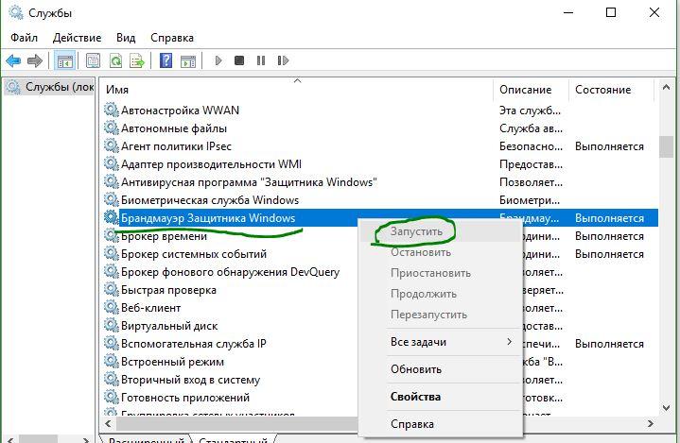Click the Forward arrow toolbar icon

[35, 60]
